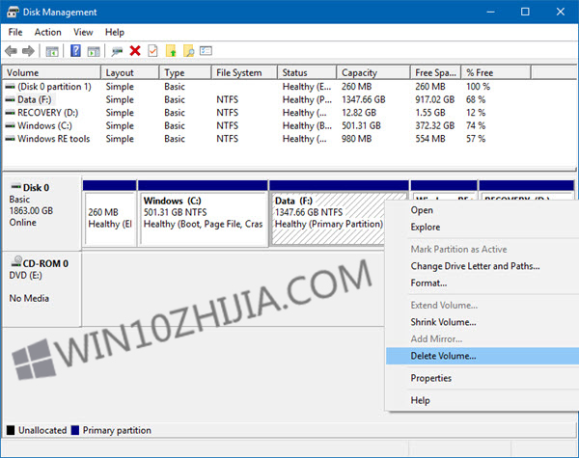Select Change Drive Letter and Paths
The image size is (579, 458).
coord(482,266)
